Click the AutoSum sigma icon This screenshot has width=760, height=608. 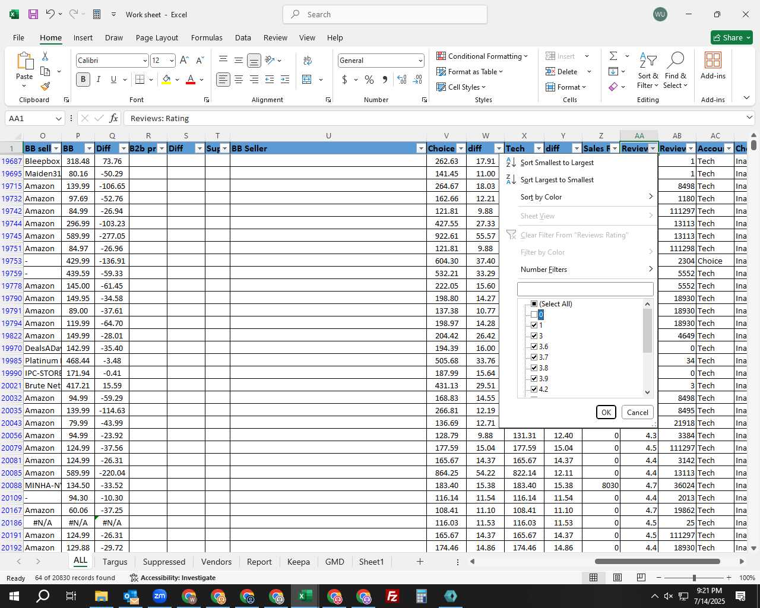613,56
